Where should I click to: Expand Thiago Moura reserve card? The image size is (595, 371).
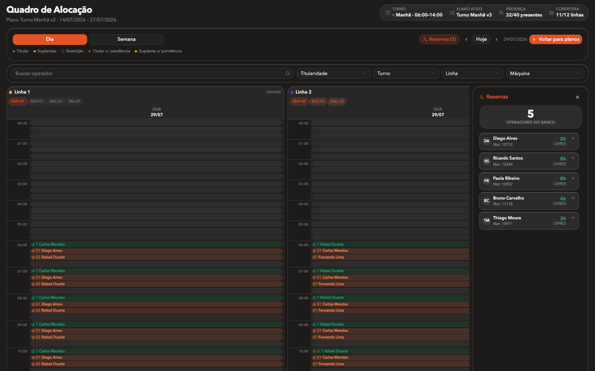[573, 218]
